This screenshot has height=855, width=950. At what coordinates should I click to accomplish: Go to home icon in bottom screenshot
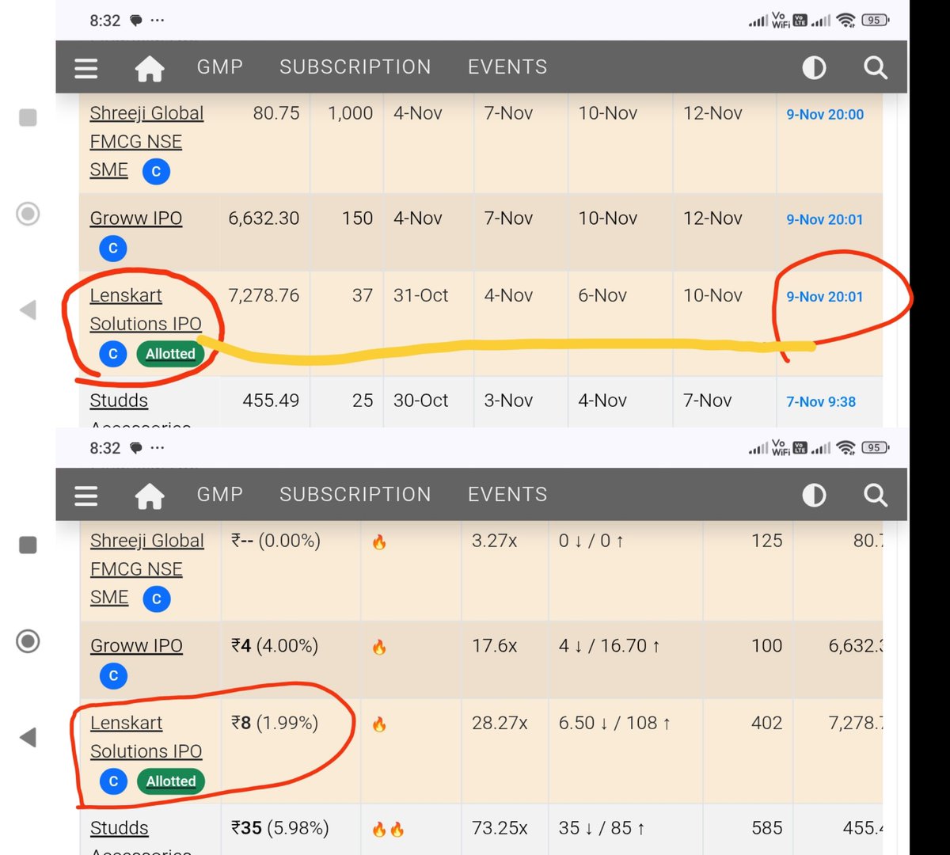[x=149, y=496]
